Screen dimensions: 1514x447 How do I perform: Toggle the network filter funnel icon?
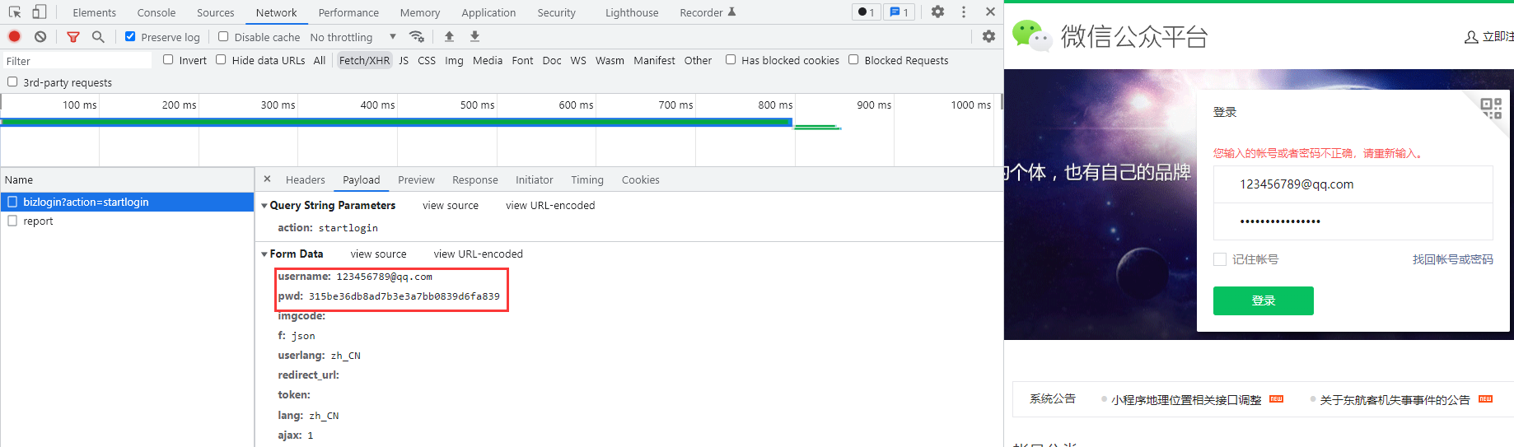tap(73, 36)
